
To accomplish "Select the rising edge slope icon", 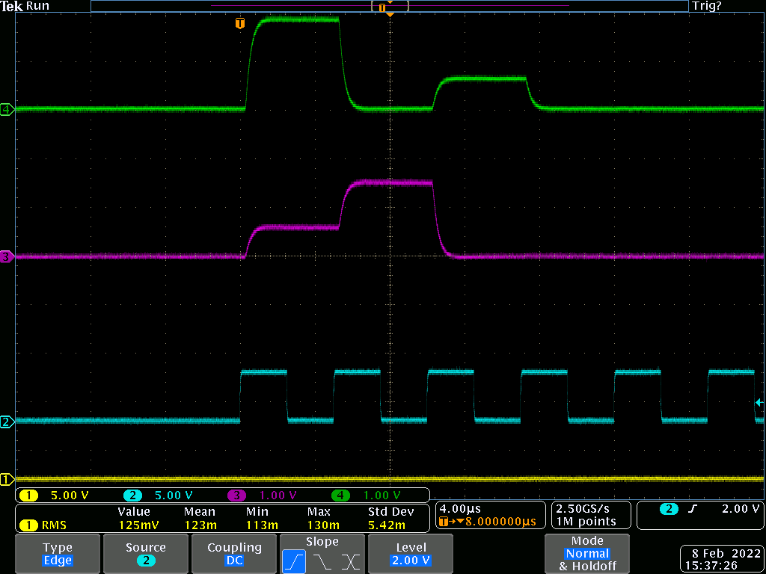I will pos(293,561).
